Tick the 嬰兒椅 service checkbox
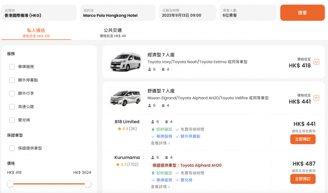This screenshot has height=193, width=328. [x=12, y=120]
